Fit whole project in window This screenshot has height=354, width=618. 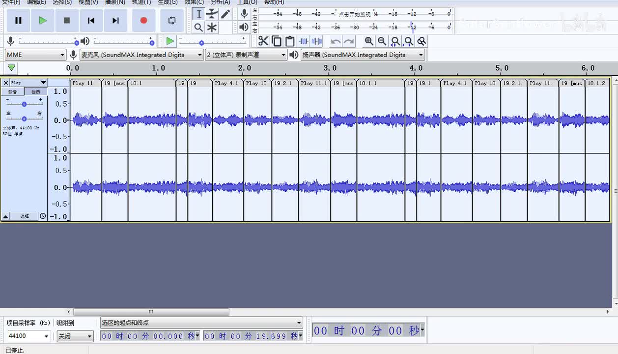408,41
